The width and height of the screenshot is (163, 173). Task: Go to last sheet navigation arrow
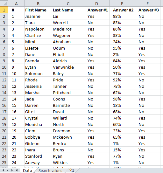[17, 170]
